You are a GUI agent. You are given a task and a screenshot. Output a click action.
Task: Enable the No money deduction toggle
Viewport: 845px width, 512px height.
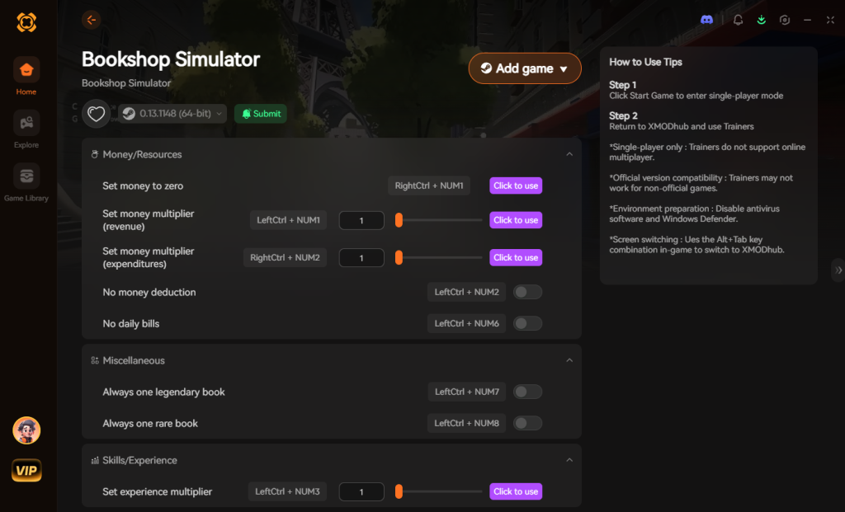coord(527,292)
